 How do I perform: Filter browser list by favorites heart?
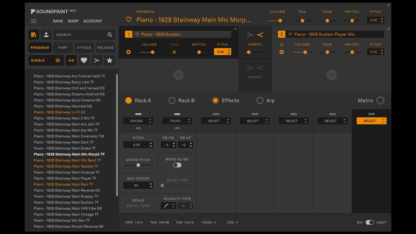[84, 60]
